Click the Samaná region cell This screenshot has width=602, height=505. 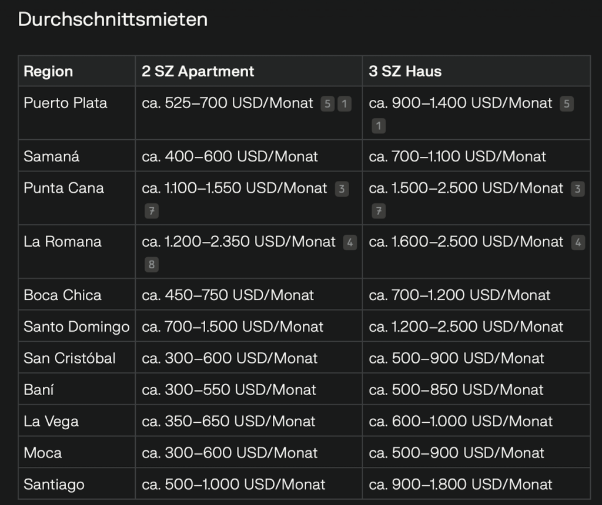[77, 156]
